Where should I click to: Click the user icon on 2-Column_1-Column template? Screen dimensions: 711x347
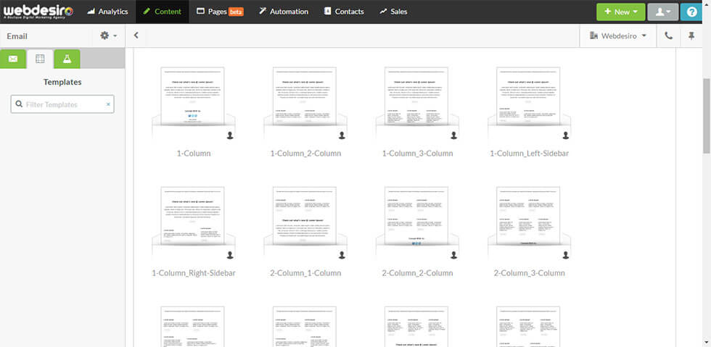point(342,255)
